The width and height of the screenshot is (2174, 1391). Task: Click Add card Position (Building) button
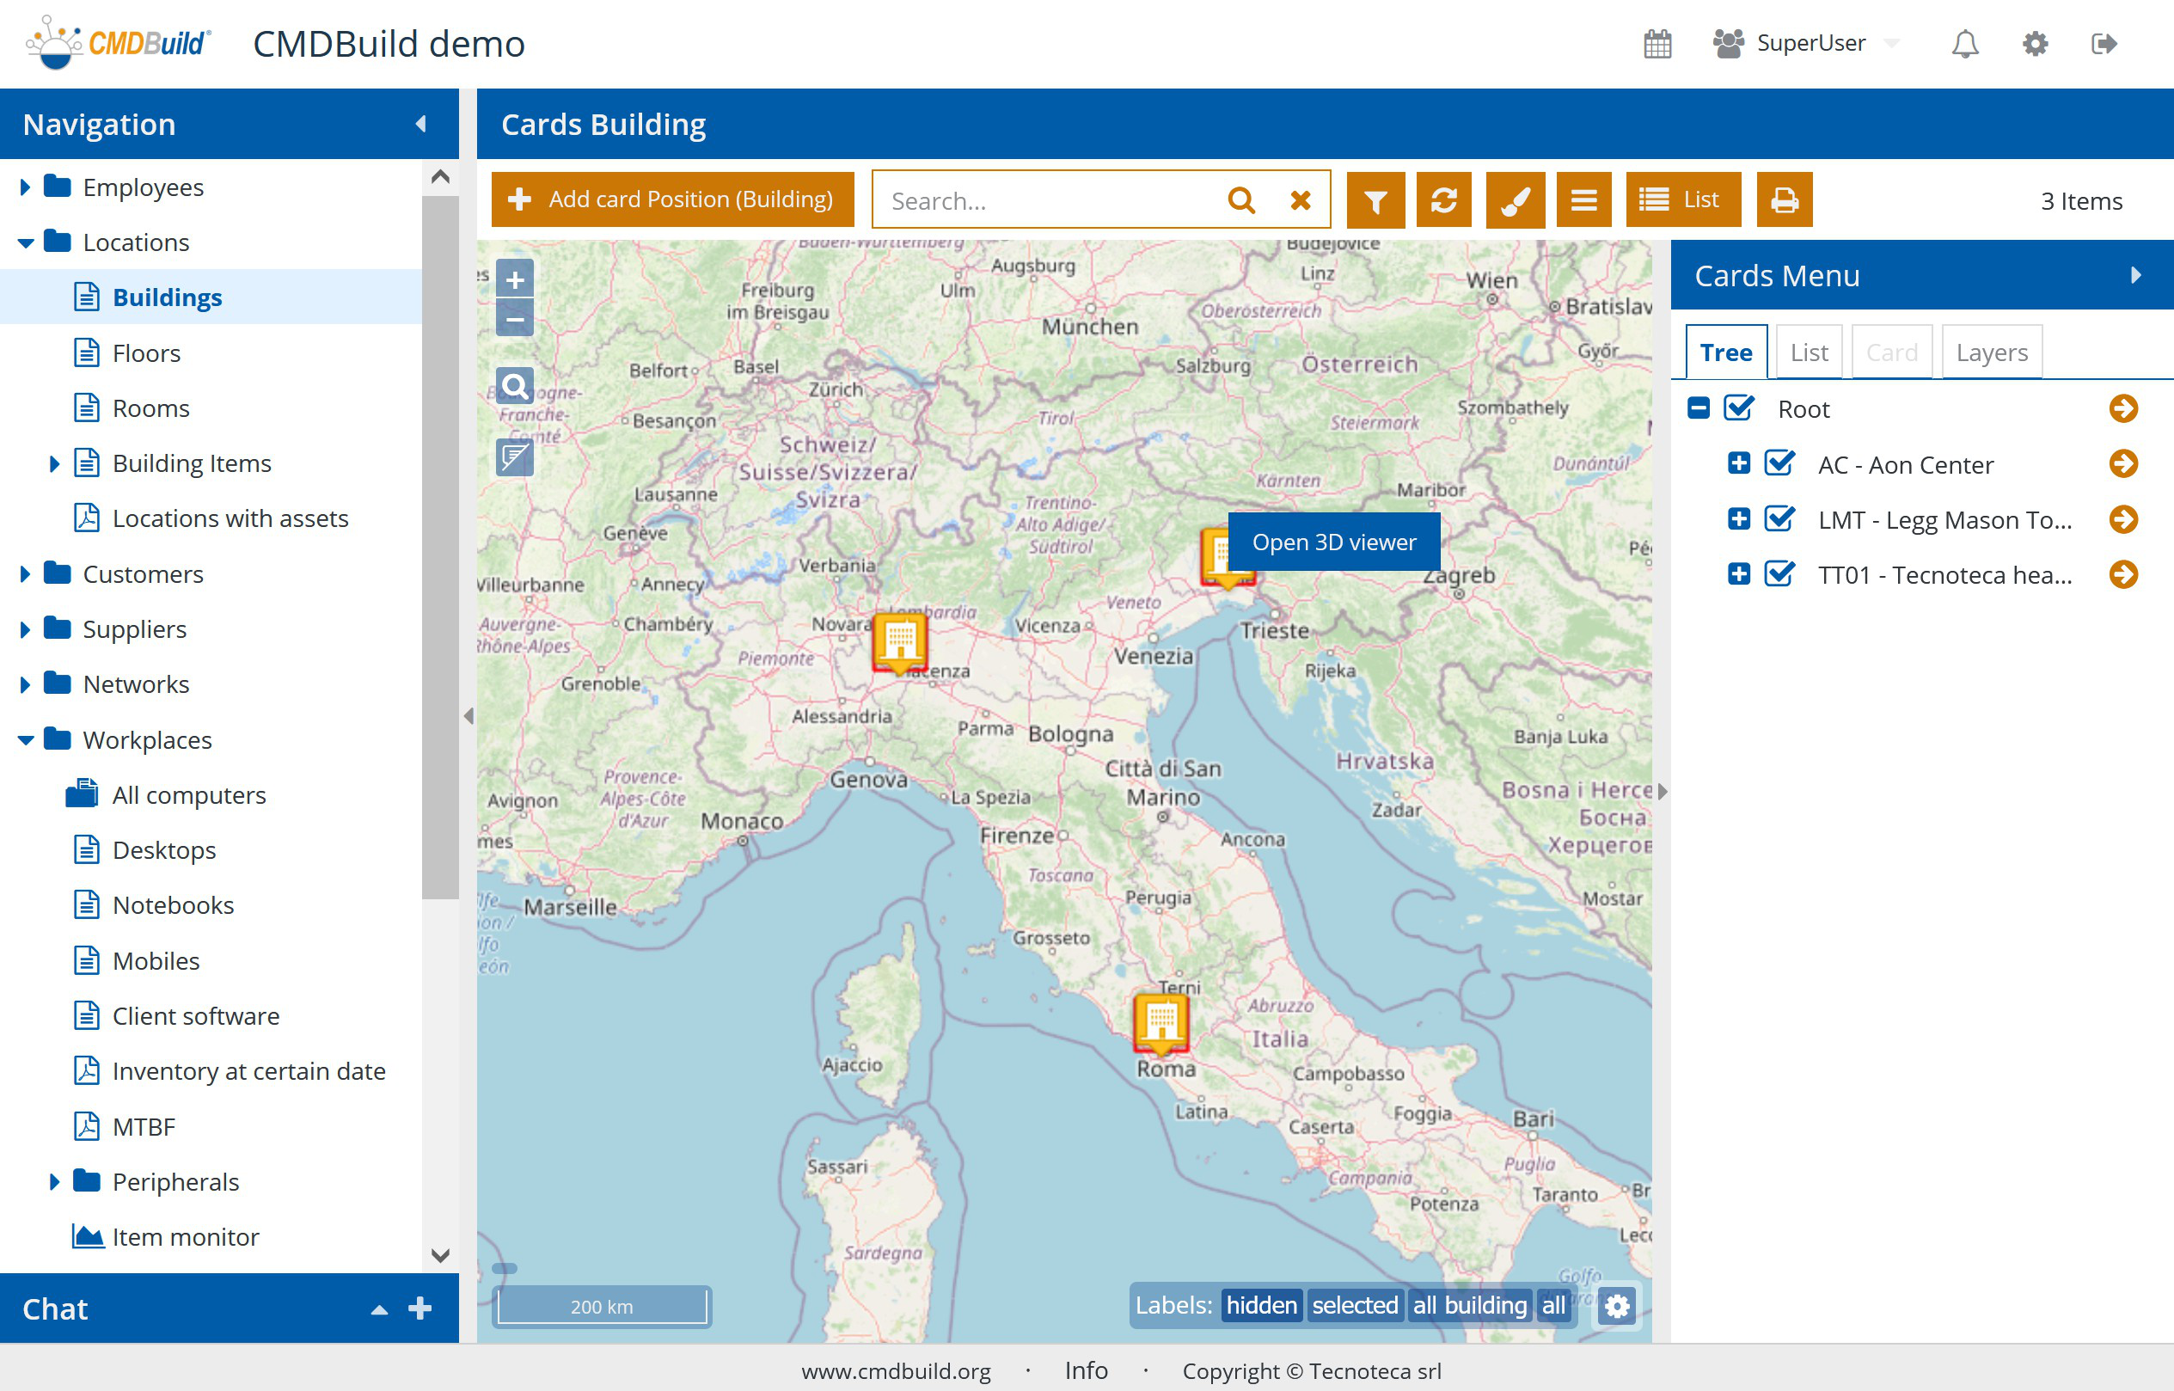(x=673, y=200)
